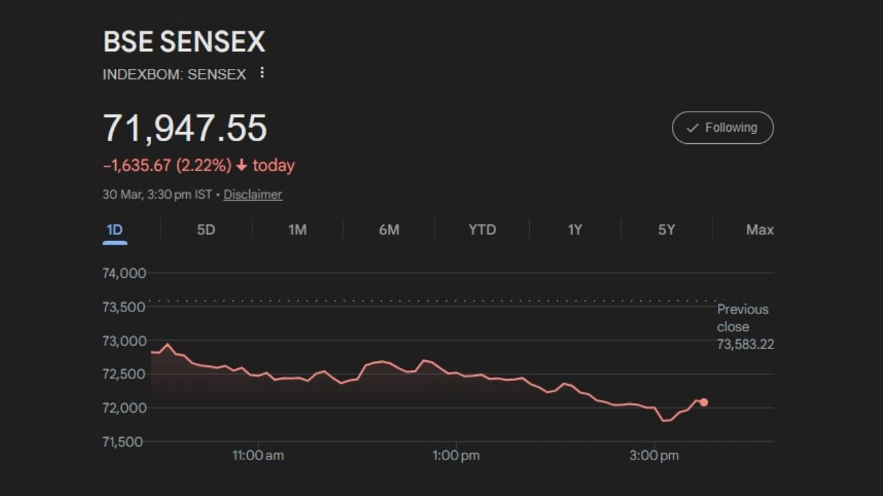Click the 71,947.55 index value
Screen dimensions: 883x496
coord(185,128)
